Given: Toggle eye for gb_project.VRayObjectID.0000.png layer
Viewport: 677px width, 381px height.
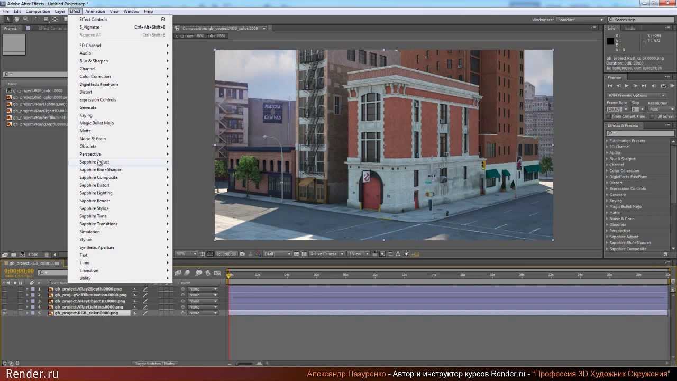Looking at the screenshot, I should [5, 301].
